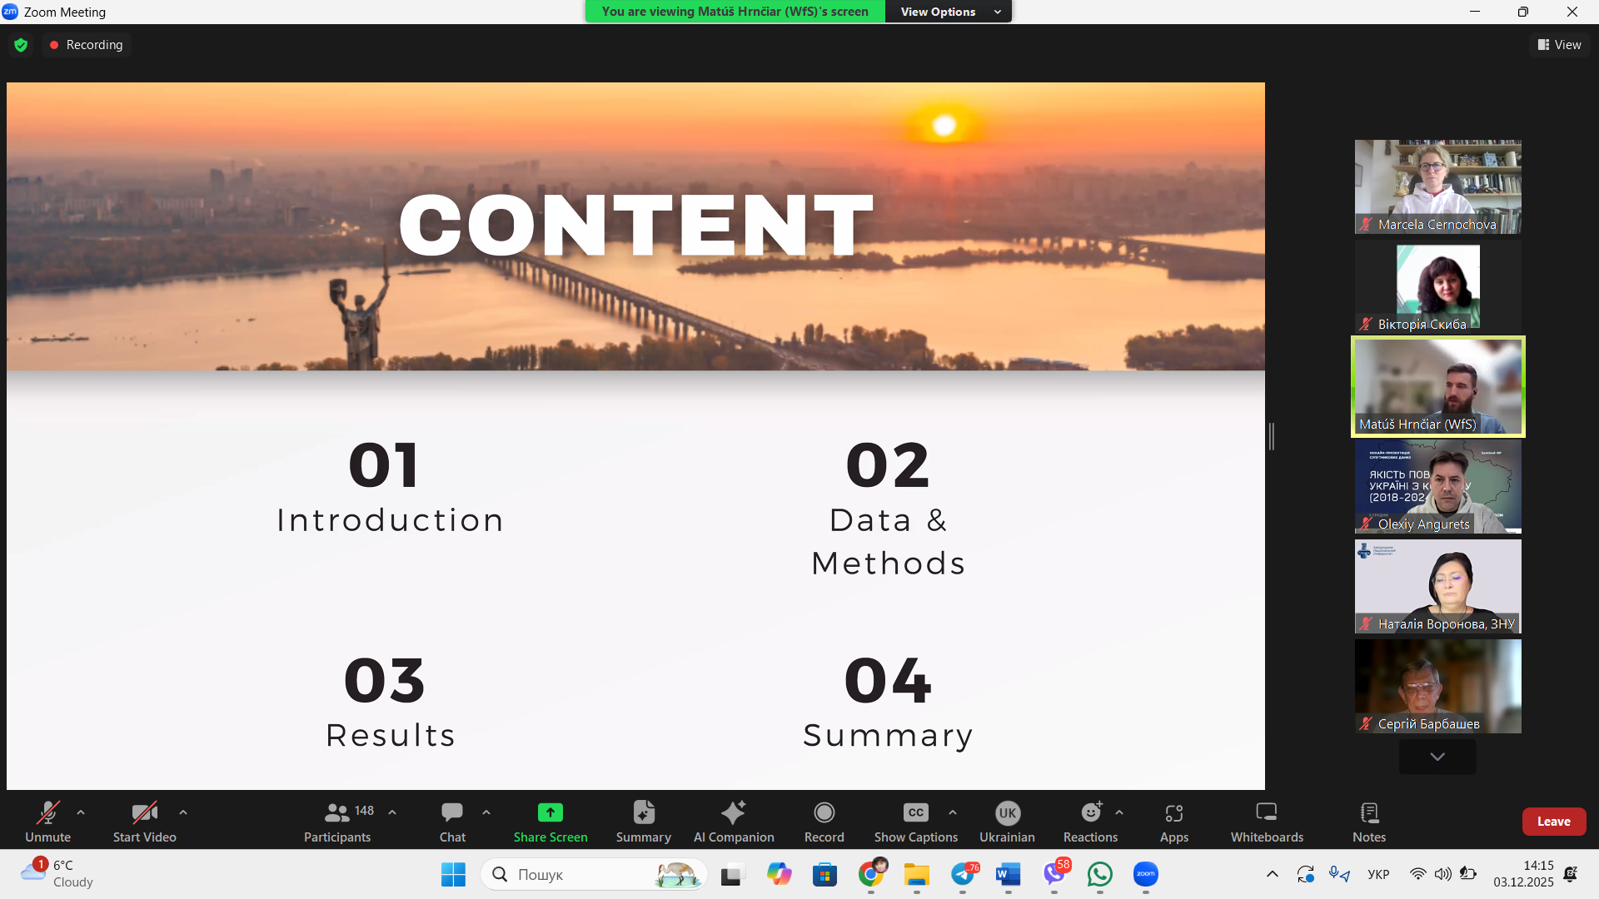Open the Ukrainian language interpretation menu

pyautogui.click(x=1007, y=820)
